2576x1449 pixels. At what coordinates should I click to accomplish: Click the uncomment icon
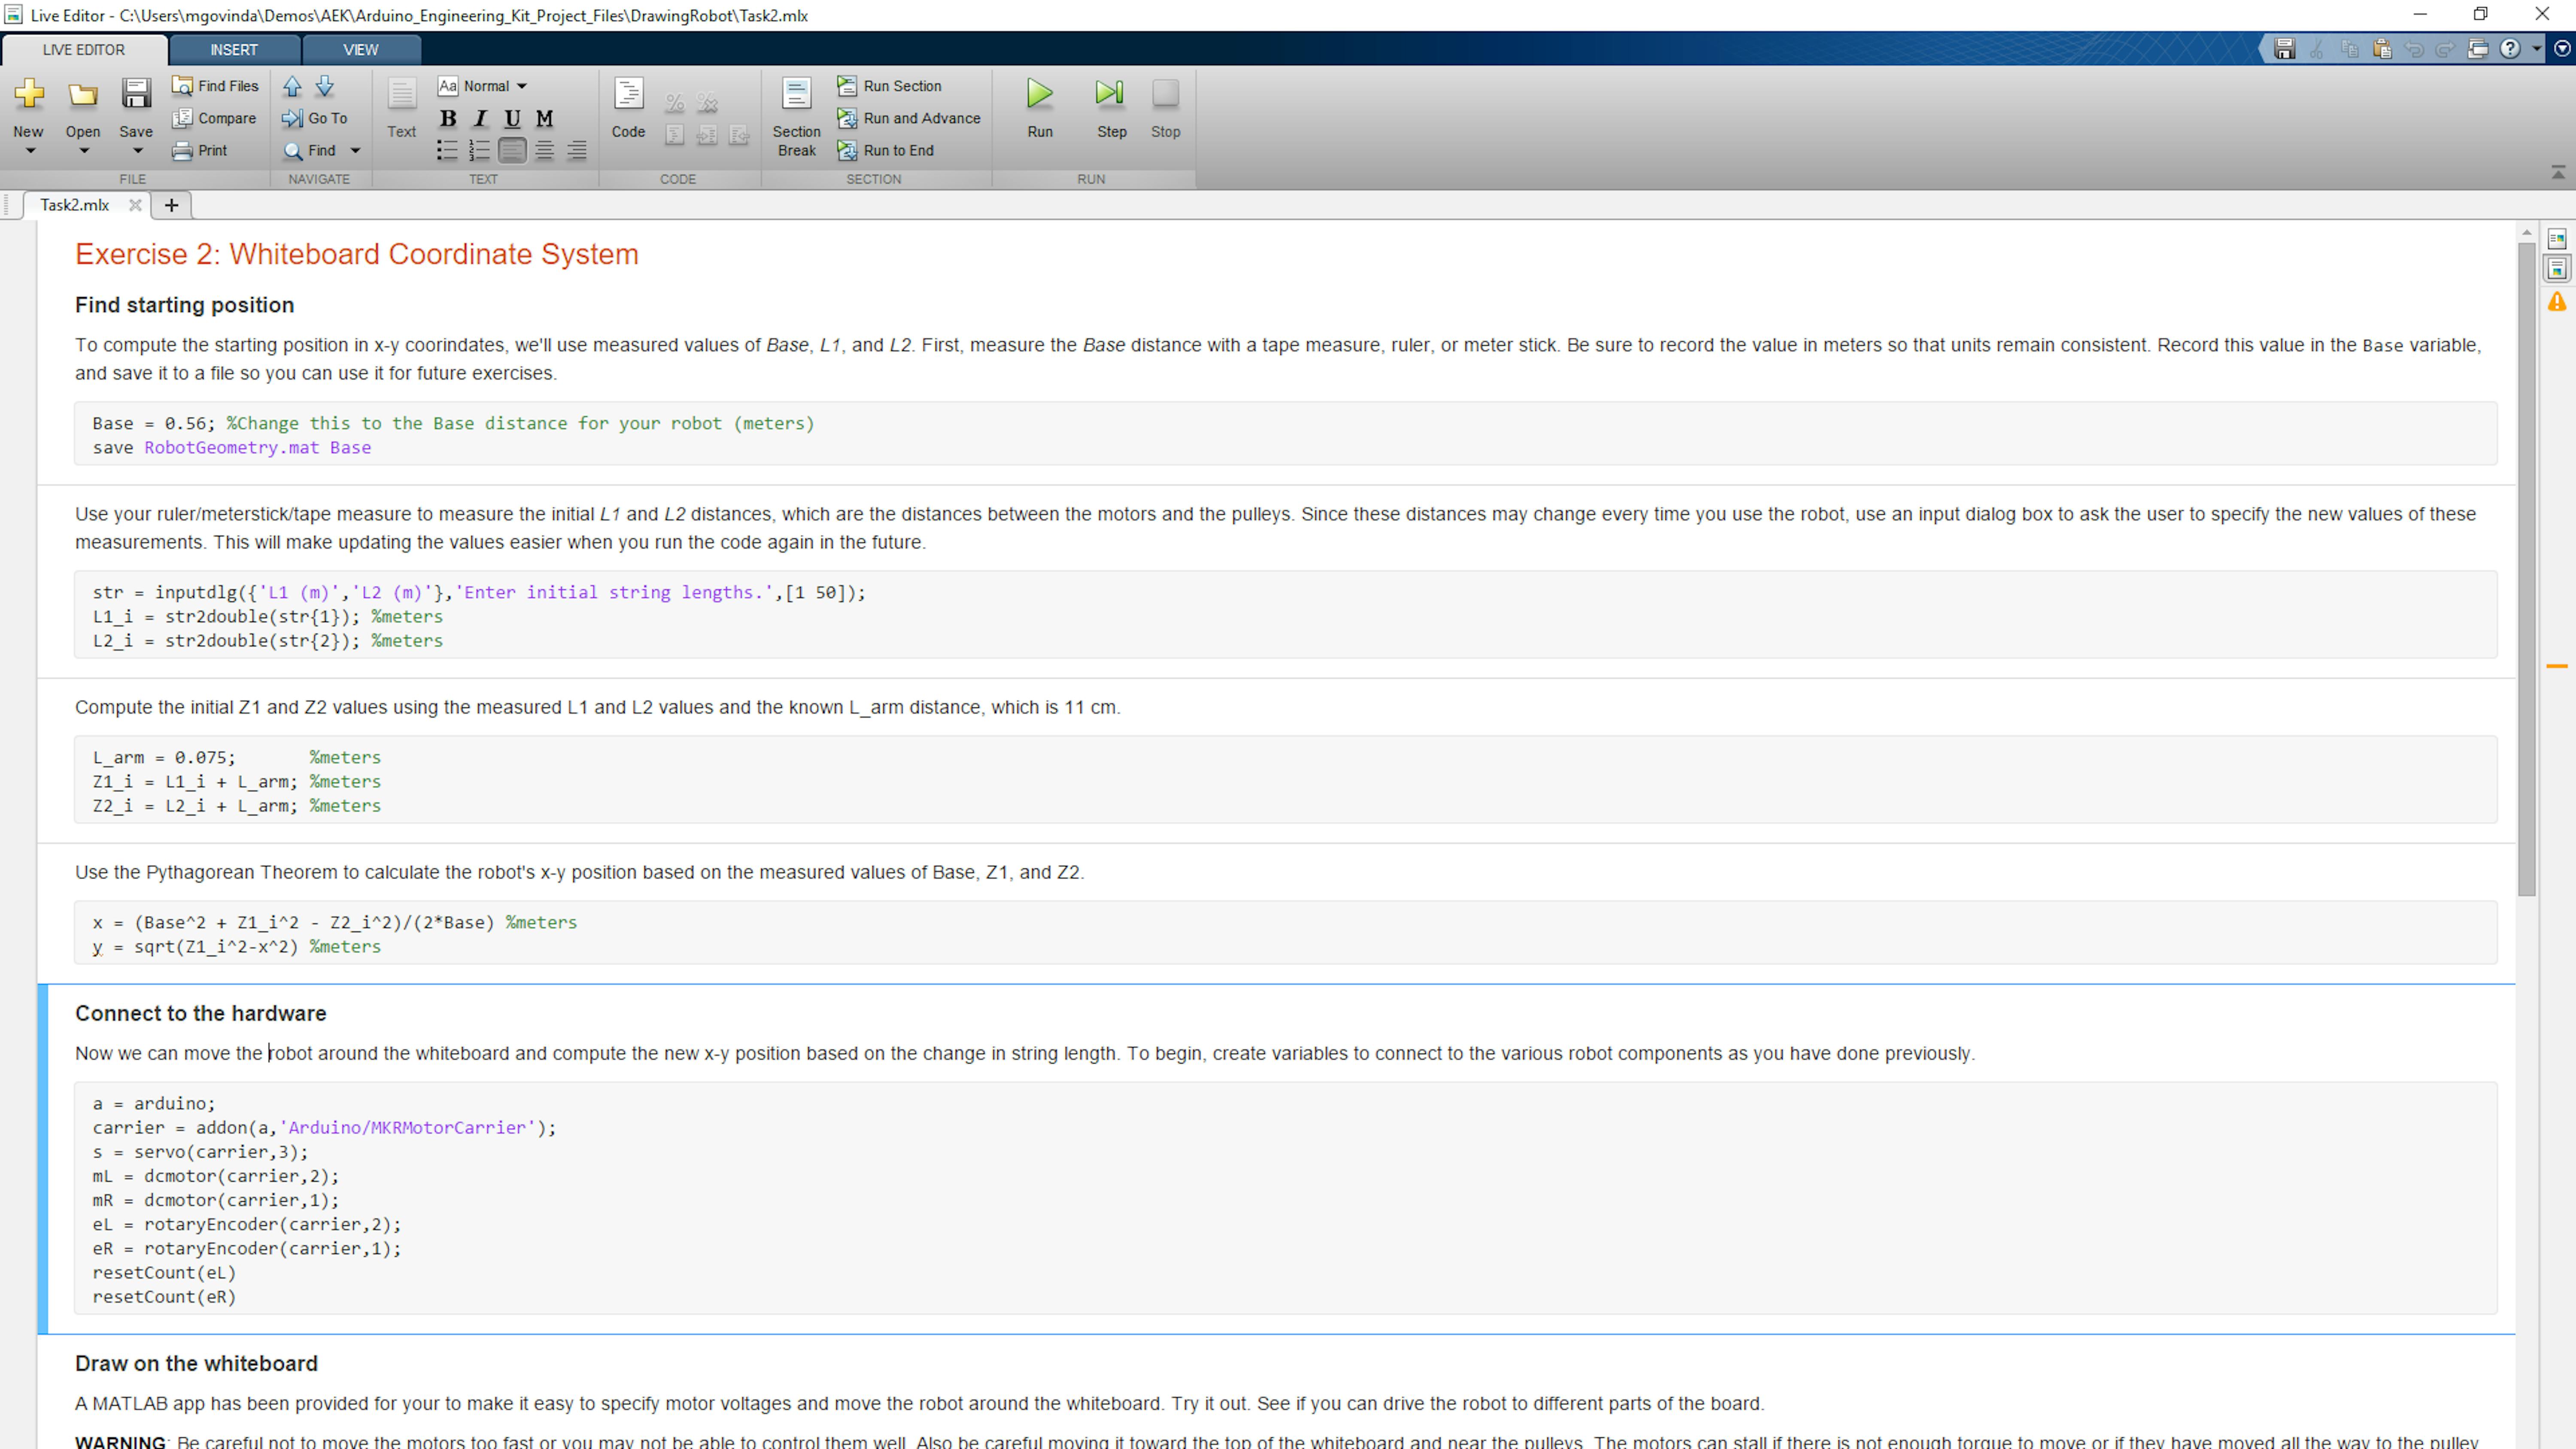[707, 102]
